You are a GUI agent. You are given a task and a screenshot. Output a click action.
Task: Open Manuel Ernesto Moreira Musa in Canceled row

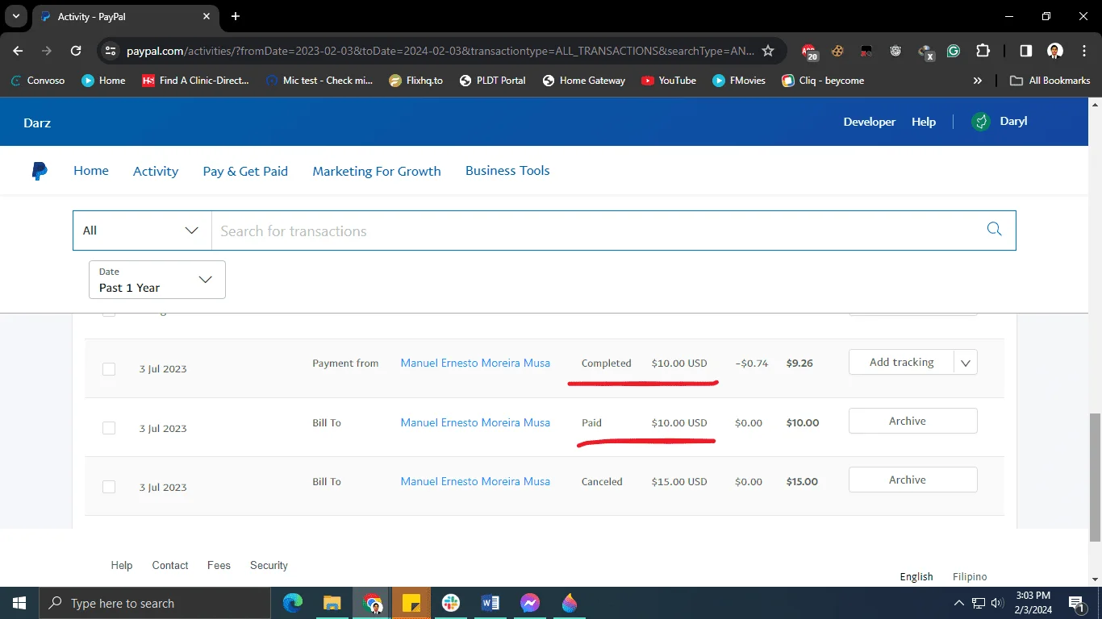475,481
